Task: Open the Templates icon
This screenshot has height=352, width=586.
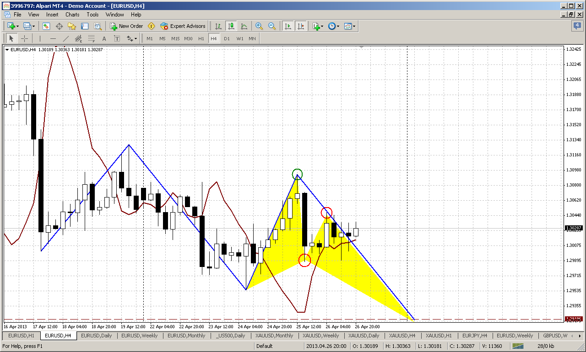Action: point(348,26)
